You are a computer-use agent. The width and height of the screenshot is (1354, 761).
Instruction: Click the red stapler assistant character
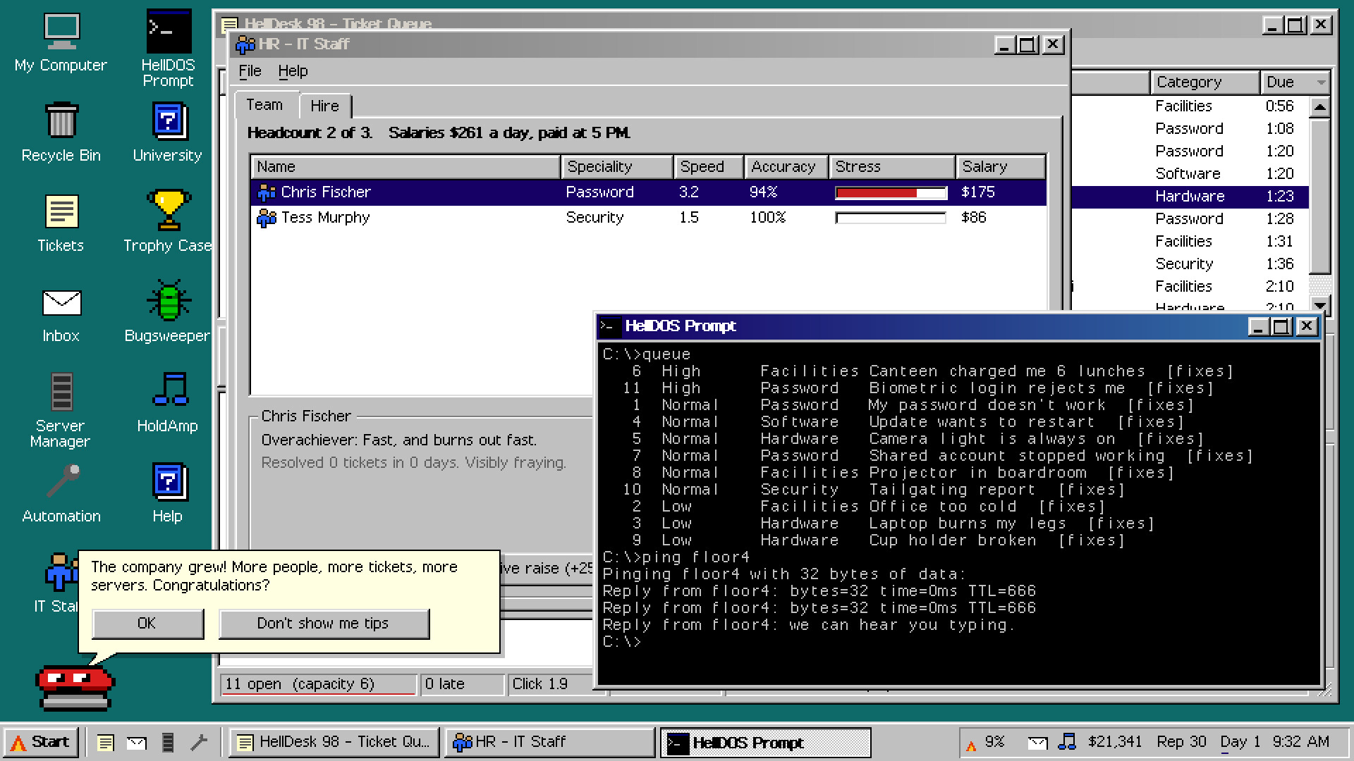75,687
